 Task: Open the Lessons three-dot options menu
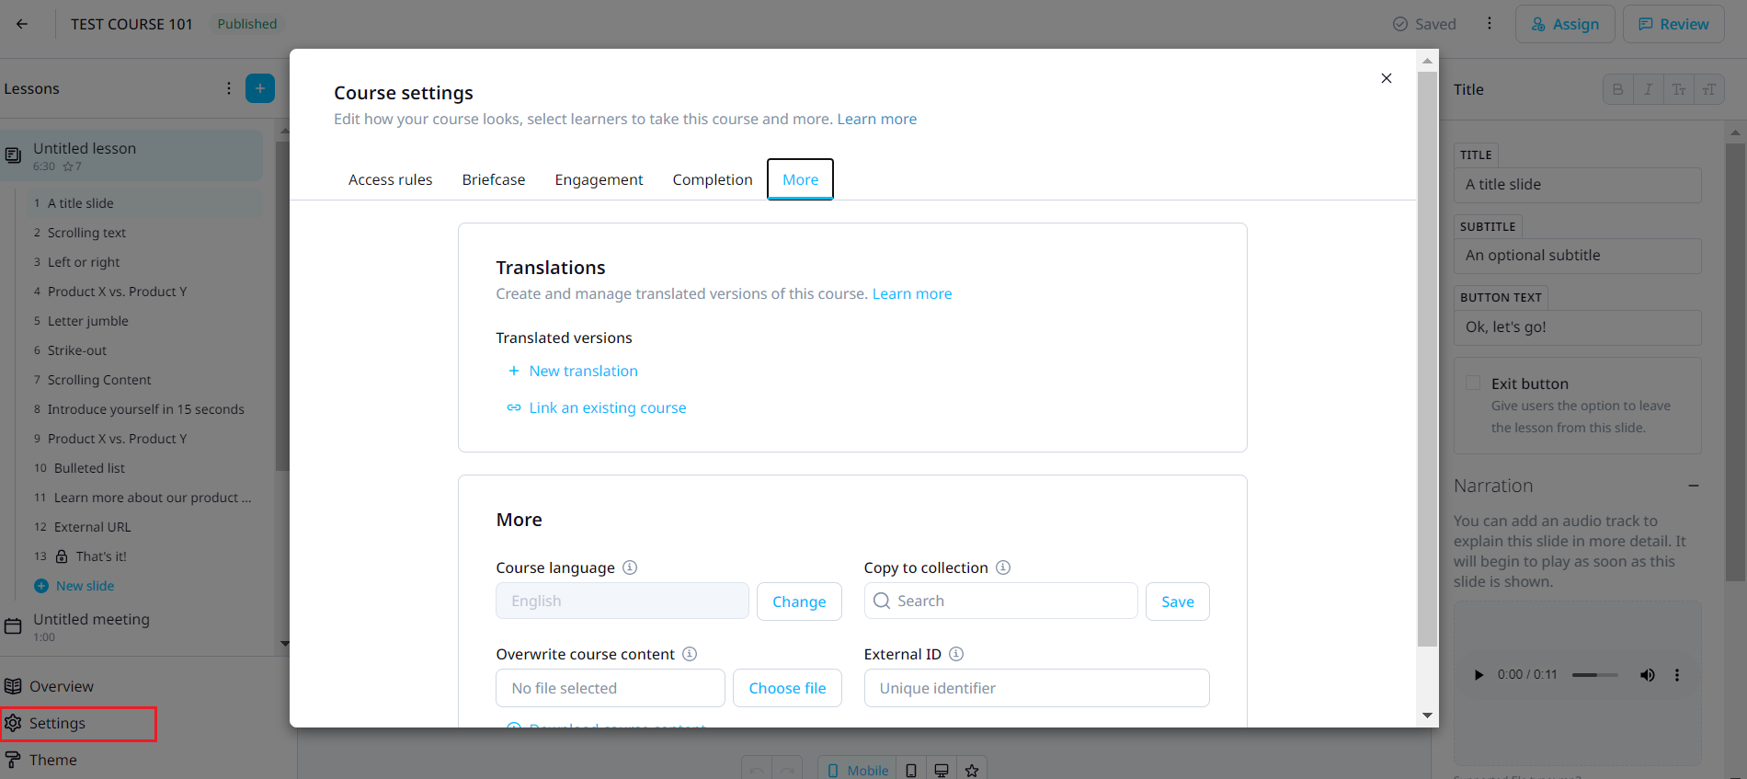(x=229, y=88)
